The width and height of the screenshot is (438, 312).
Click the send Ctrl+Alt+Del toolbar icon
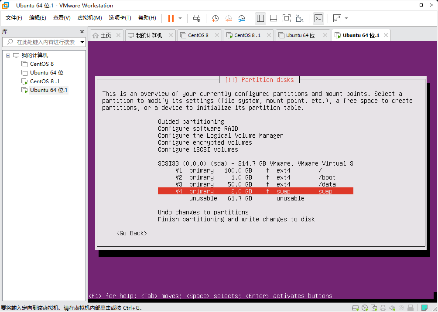(x=197, y=18)
